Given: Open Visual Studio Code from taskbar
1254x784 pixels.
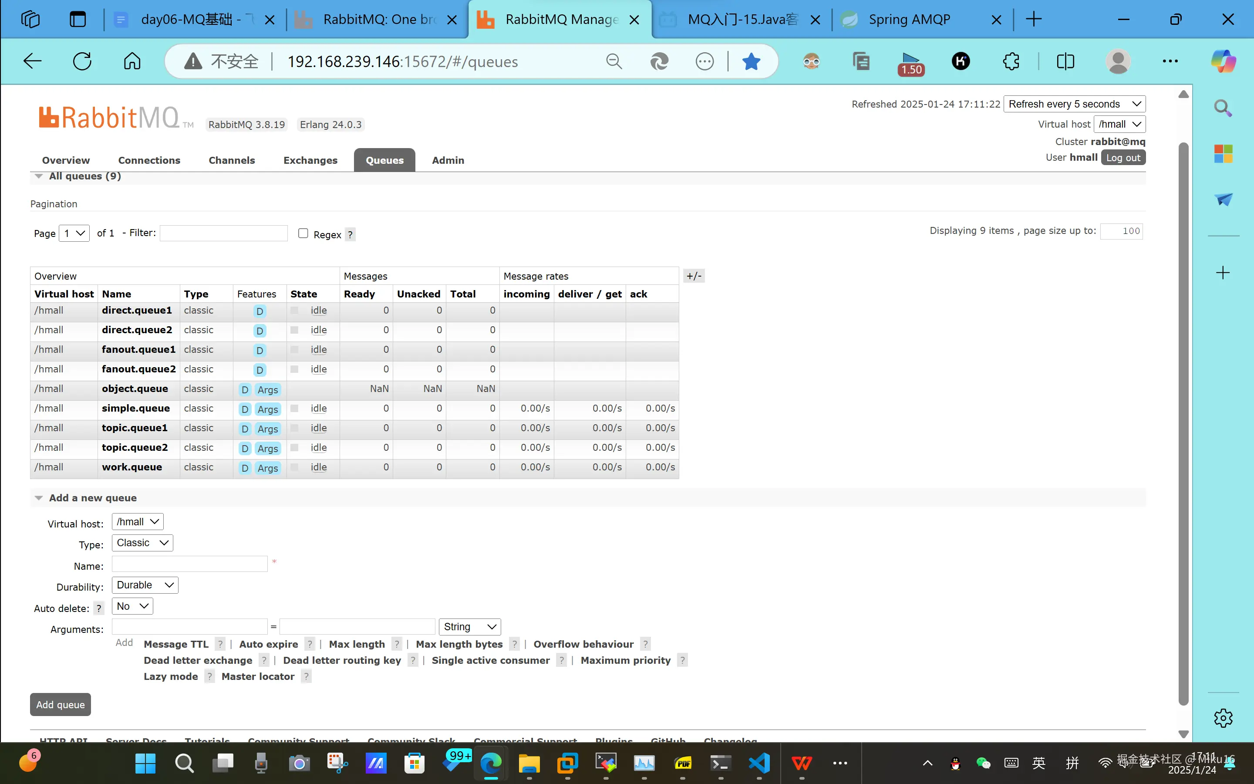Looking at the screenshot, I should coord(759,763).
